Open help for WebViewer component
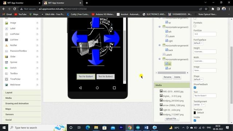This screenshot has width=233, height=131. pos(37,85)
